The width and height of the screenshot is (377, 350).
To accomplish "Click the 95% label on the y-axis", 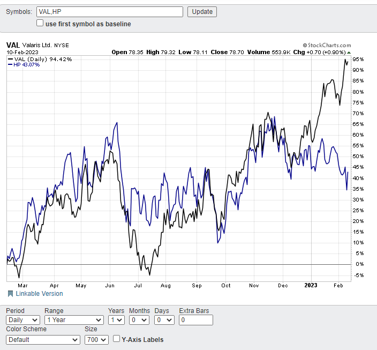I will click(358, 59).
